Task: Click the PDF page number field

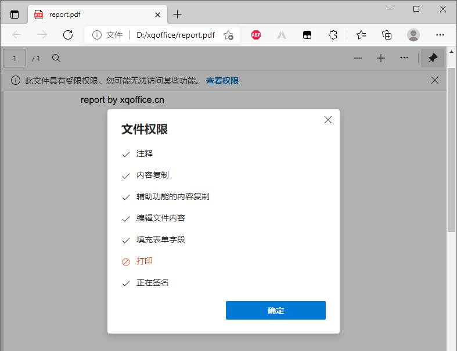Action: pyautogui.click(x=15, y=58)
